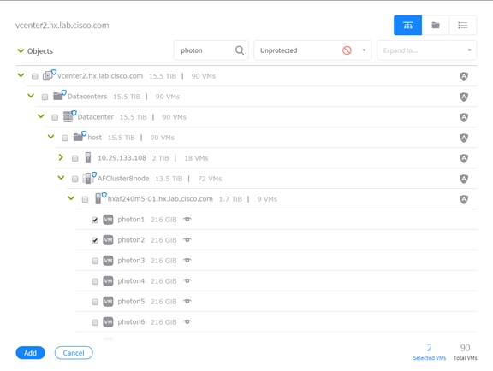Click the photon4 VM icon

108,281
